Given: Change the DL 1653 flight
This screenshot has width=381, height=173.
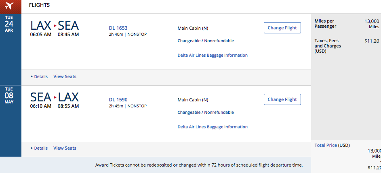Looking at the screenshot, I should tap(282, 28).
